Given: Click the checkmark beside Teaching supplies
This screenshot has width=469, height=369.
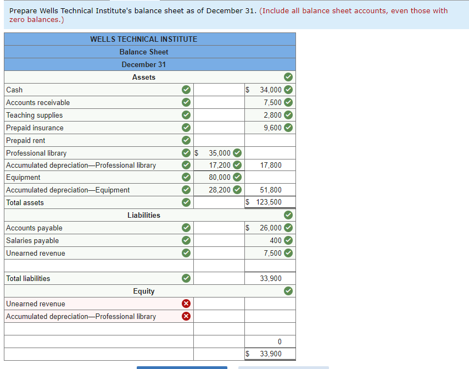Looking at the screenshot, I should (186, 115).
